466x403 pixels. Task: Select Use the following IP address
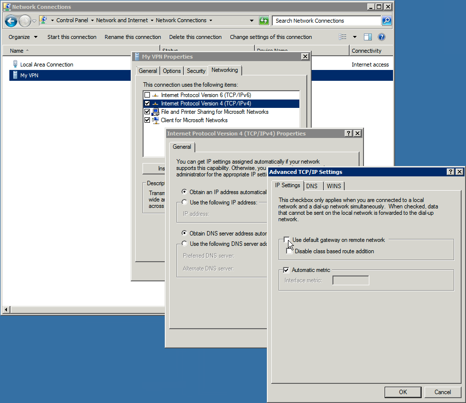pos(184,202)
